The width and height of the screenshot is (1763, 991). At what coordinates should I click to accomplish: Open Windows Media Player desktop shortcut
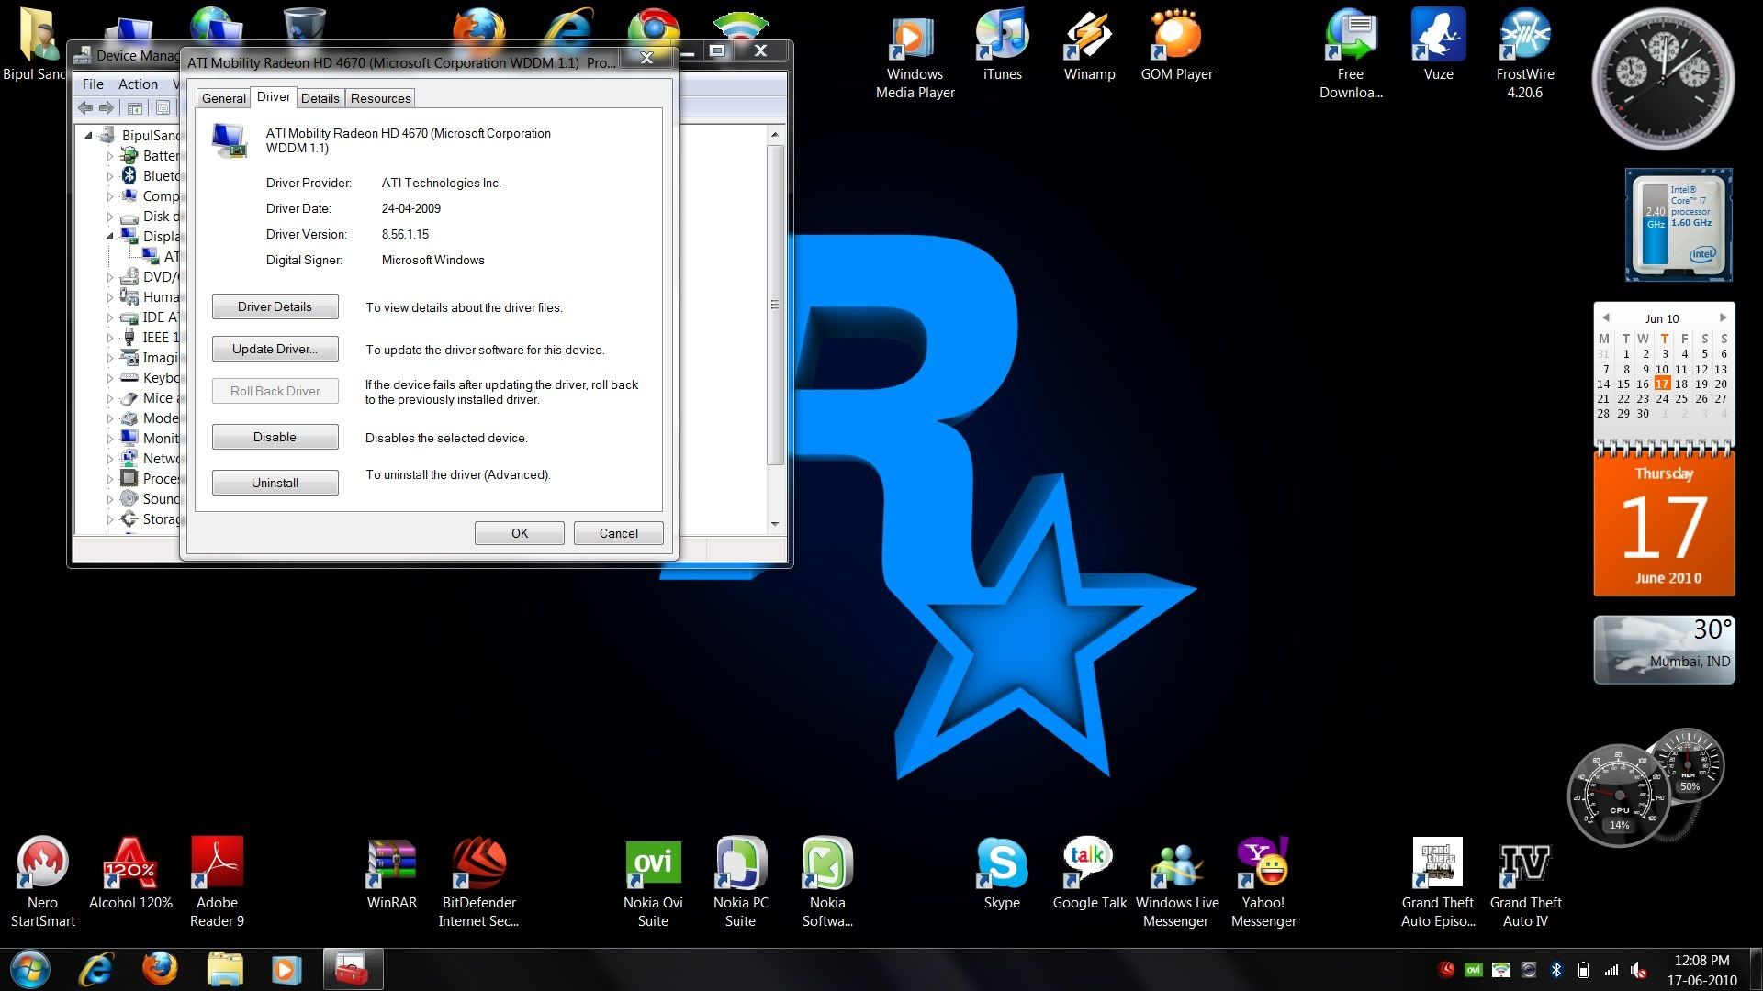pos(915,55)
